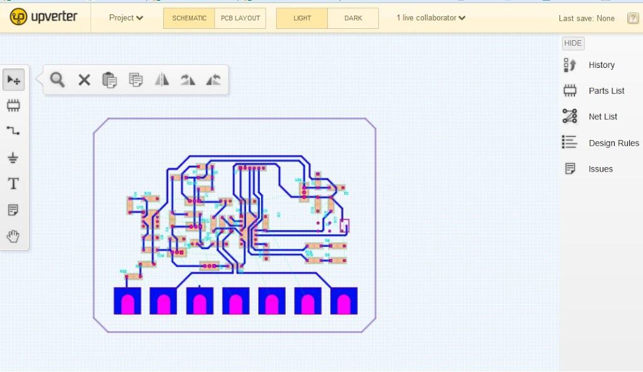643x372 pixels.
Task: Open the PCB LAYOUT tab
Action: point(240,18)
